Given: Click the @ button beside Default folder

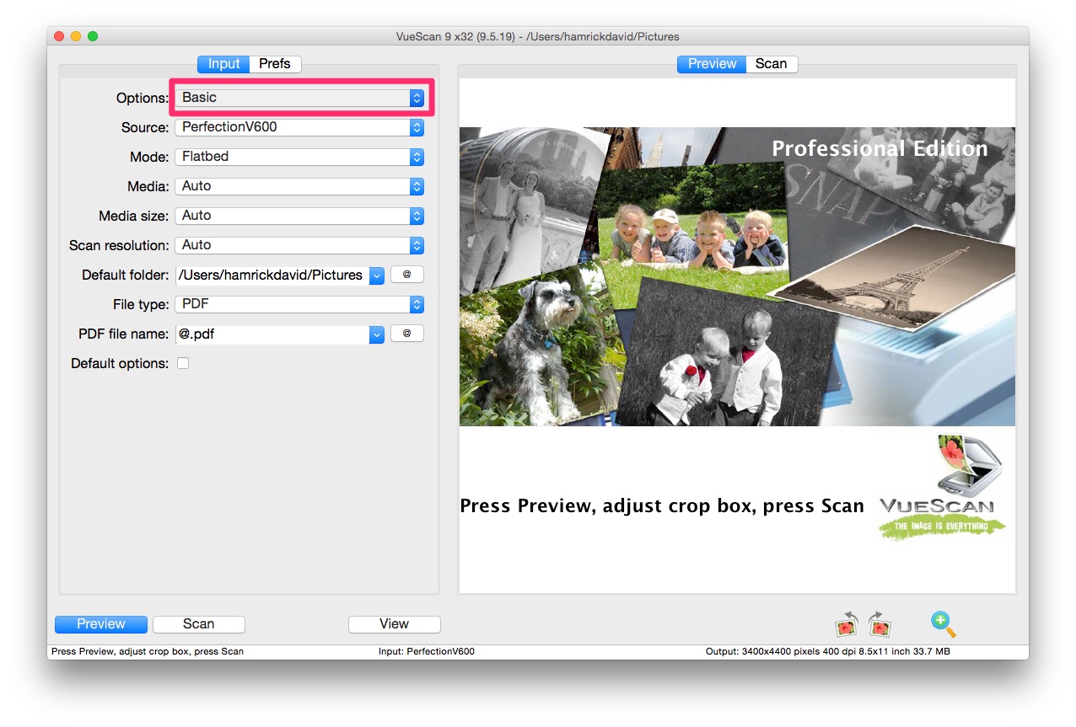Looking at the screenshot, I should tap(406, 274).
